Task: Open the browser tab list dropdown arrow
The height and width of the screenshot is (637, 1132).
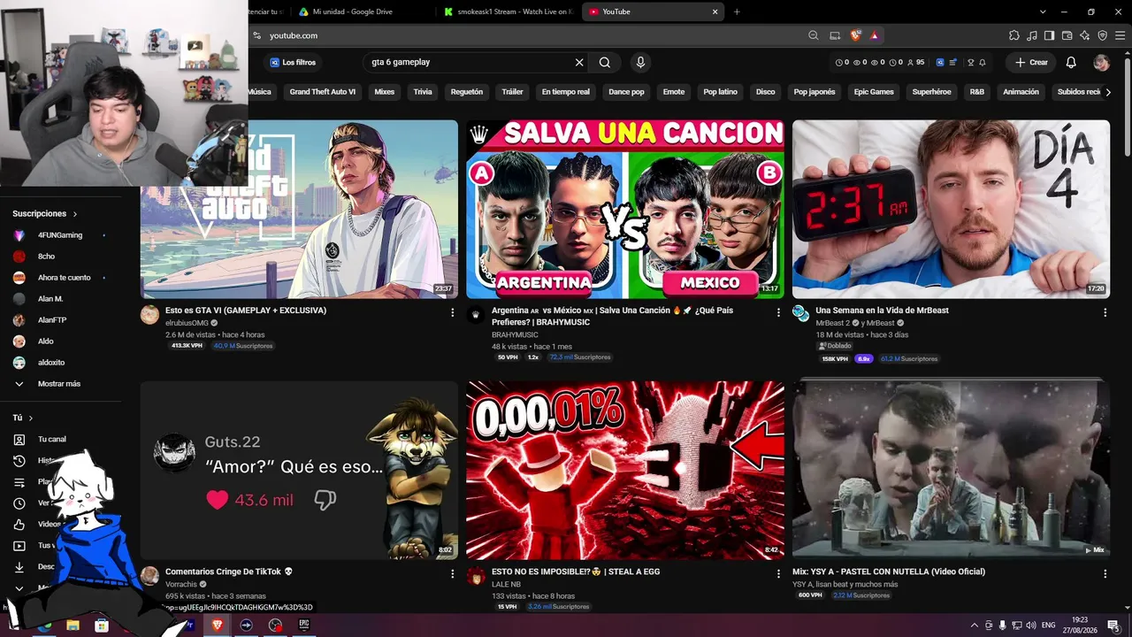Action: tap(1043, 12)
